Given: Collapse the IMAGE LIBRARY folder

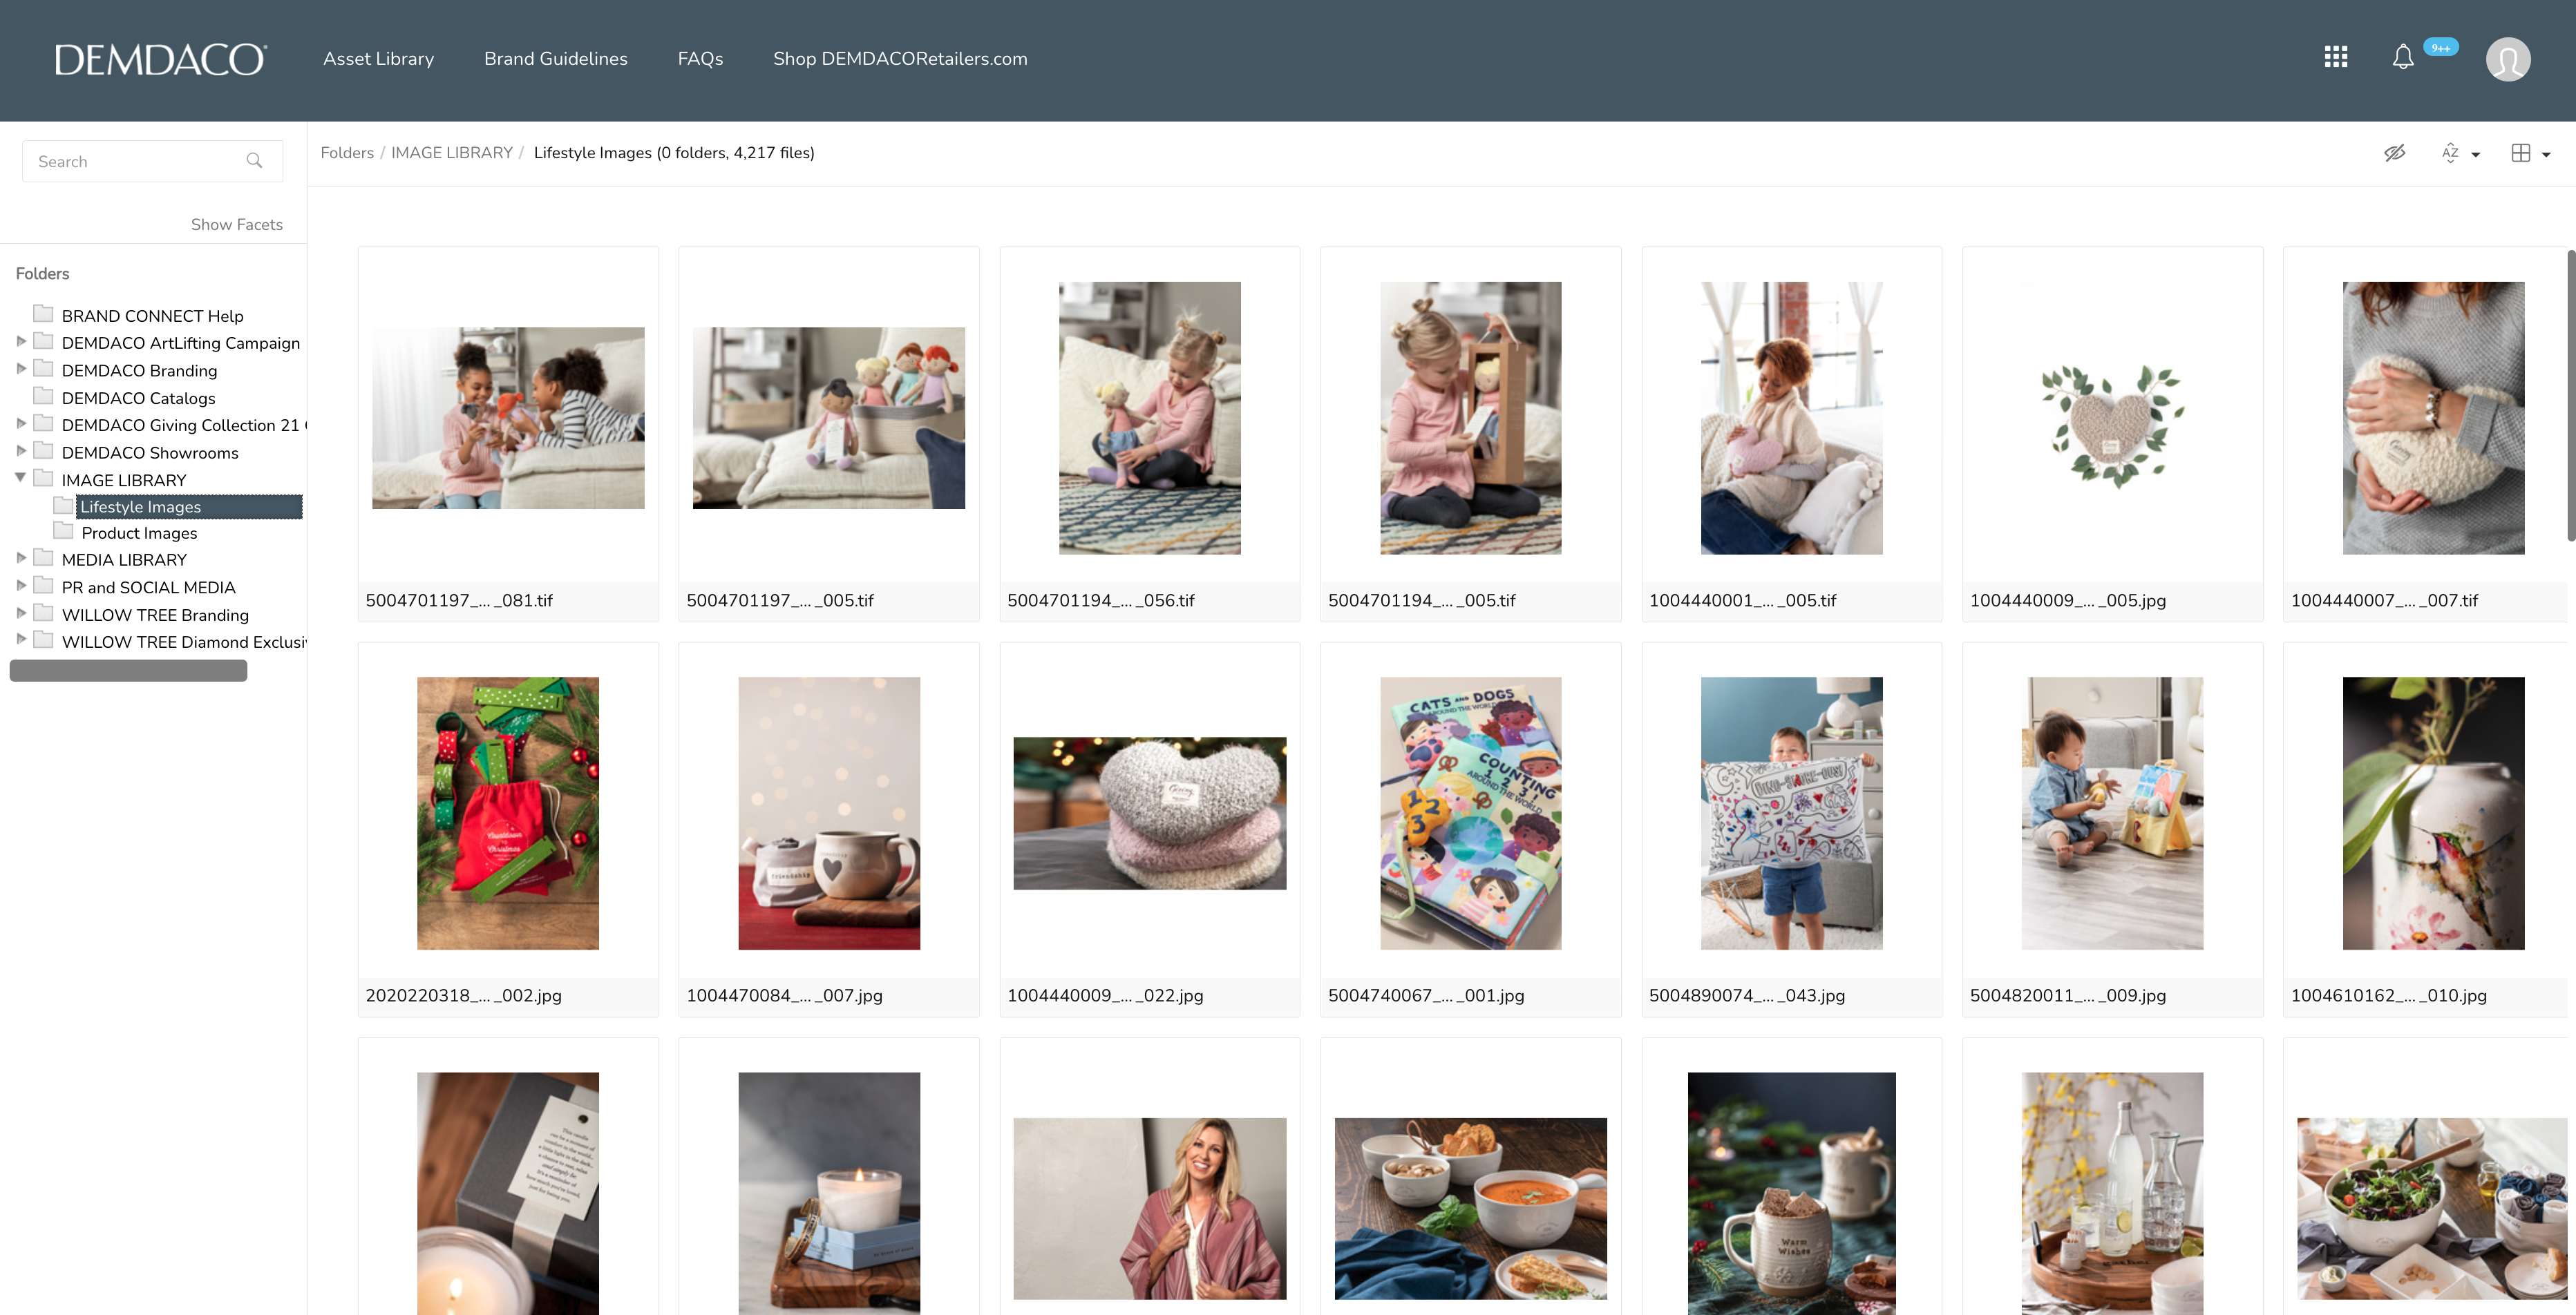Looking at the screenshot, I should [20, 479].
